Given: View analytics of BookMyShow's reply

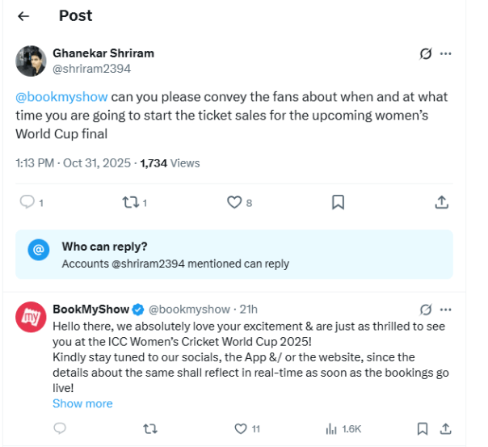Looking at the screenshot, I should click(x=331, y=428).
